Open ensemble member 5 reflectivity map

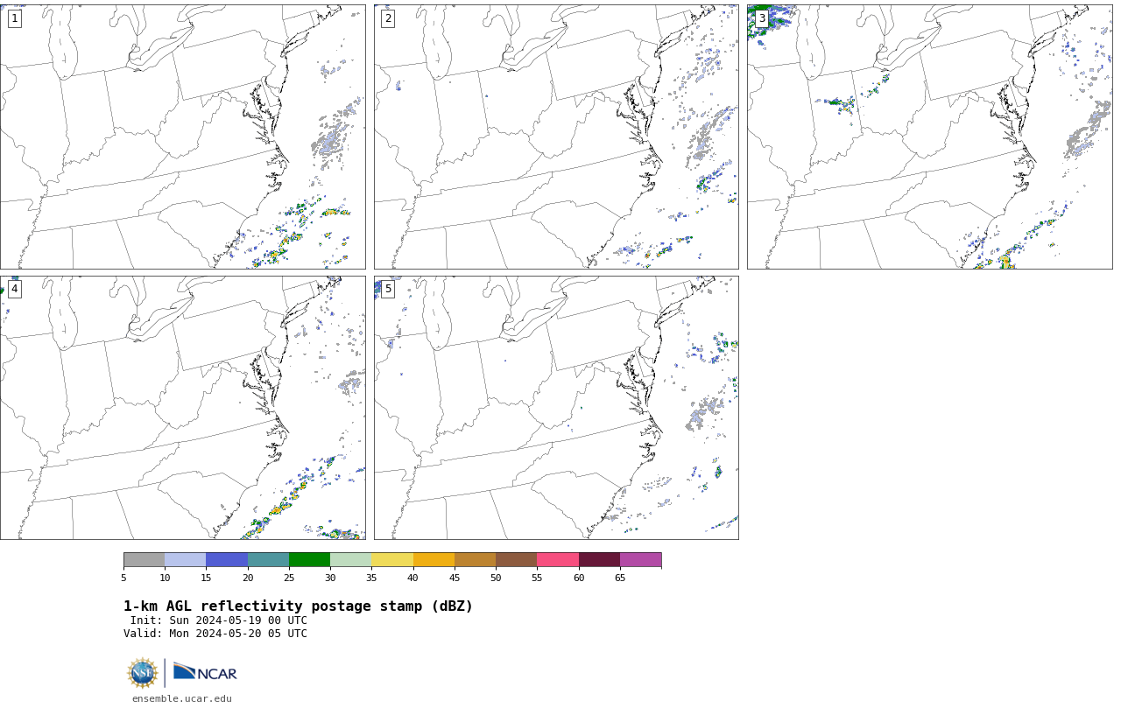point(556,408)
